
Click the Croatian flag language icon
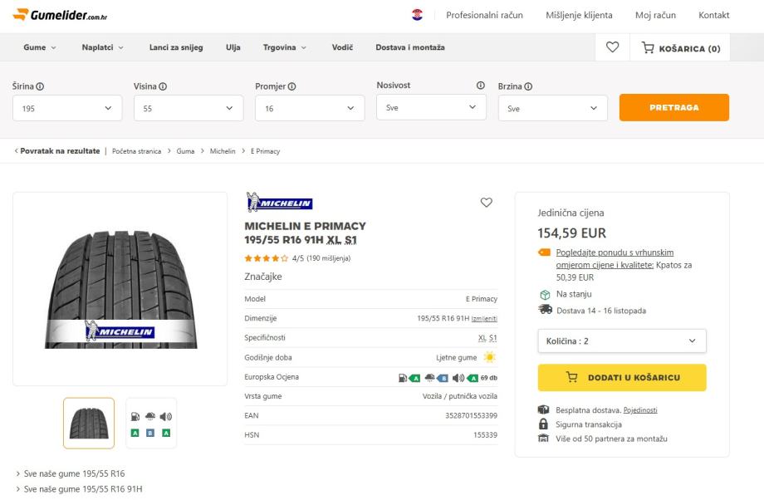(x=417, y=15)
